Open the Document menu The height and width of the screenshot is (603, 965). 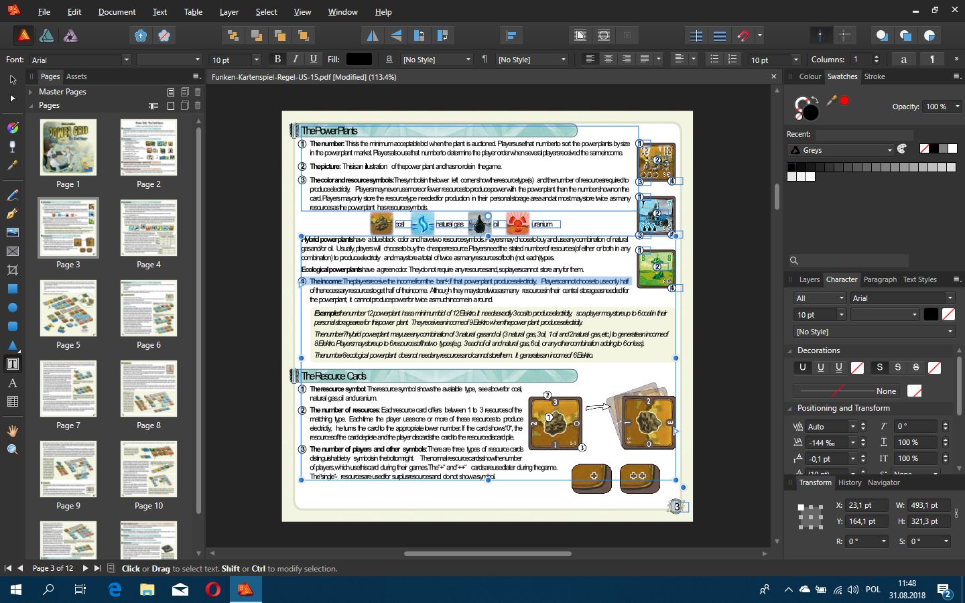117,12
